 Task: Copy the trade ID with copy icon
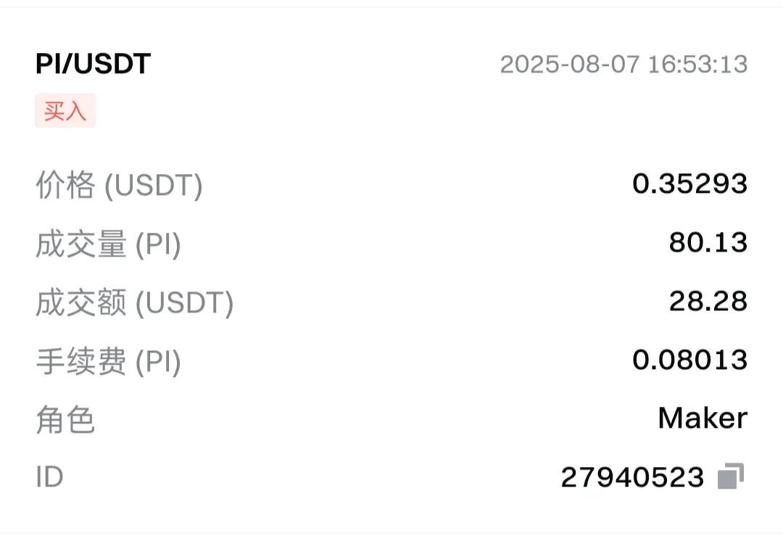(x=731, y=476)
